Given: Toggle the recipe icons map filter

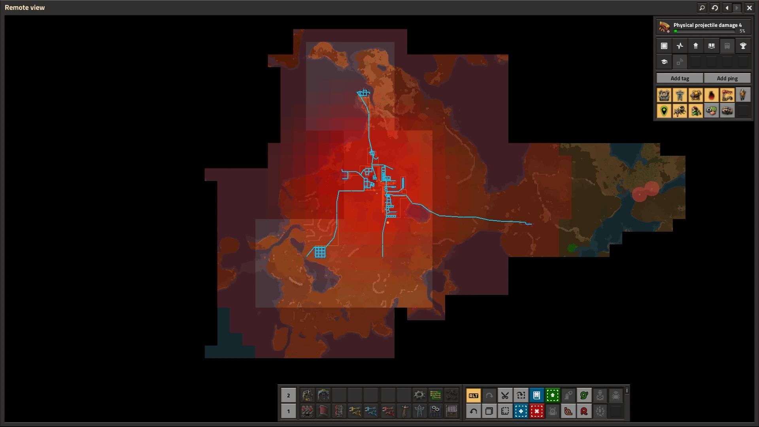Looking at the screenshot, I should pyautogui.click(x=712, y=111).
